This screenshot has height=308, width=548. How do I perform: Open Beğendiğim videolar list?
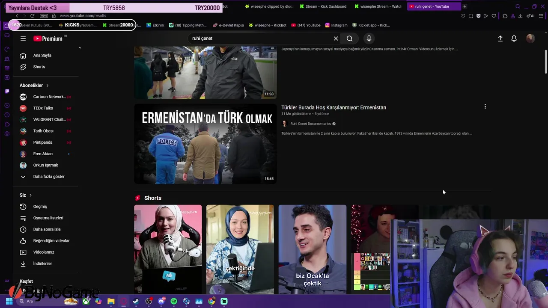point(46,241)
